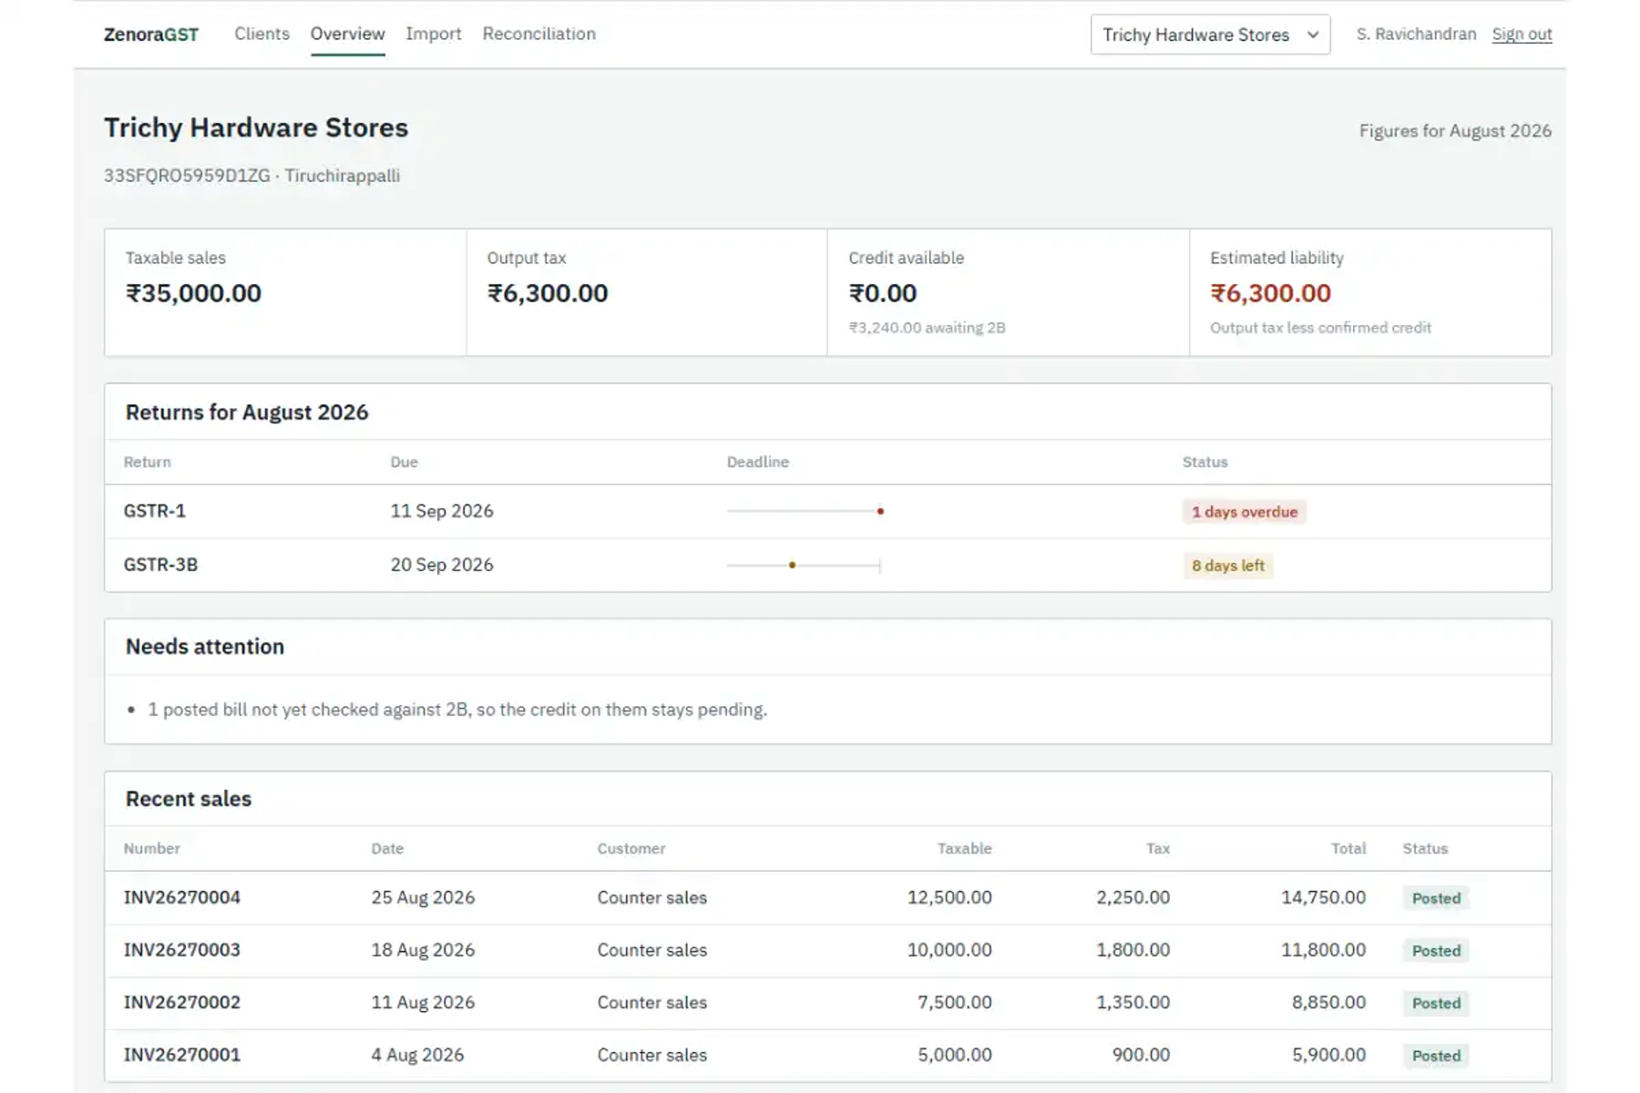
Task: Select the Overview tab
Action: [347, 34]
